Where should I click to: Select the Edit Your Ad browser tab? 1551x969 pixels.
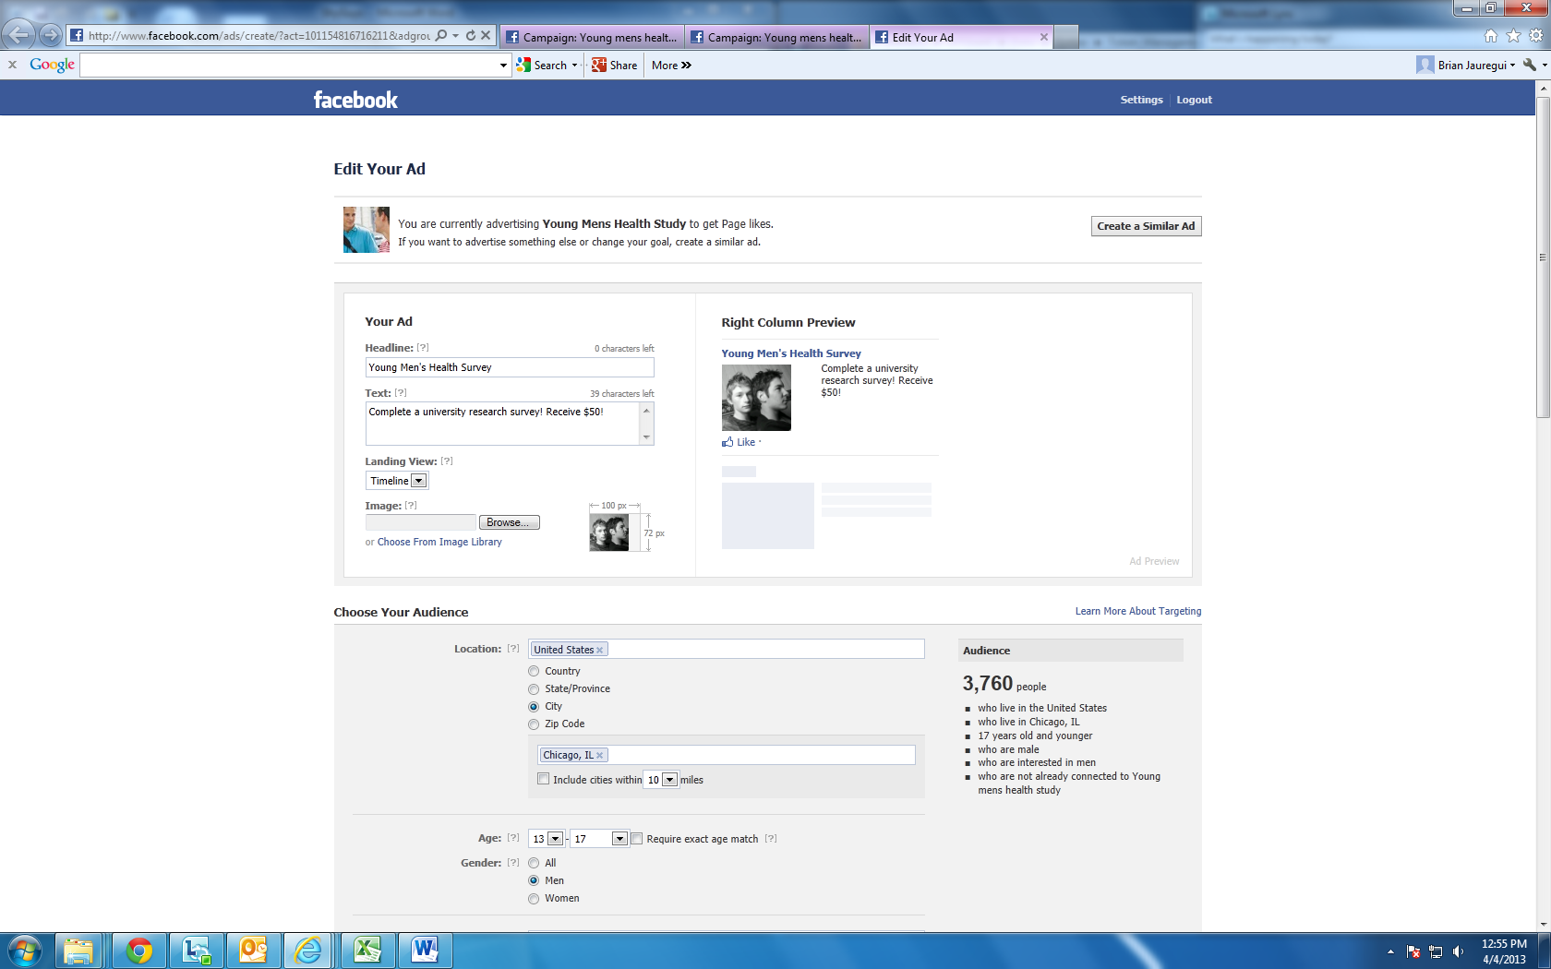[962, 37]
